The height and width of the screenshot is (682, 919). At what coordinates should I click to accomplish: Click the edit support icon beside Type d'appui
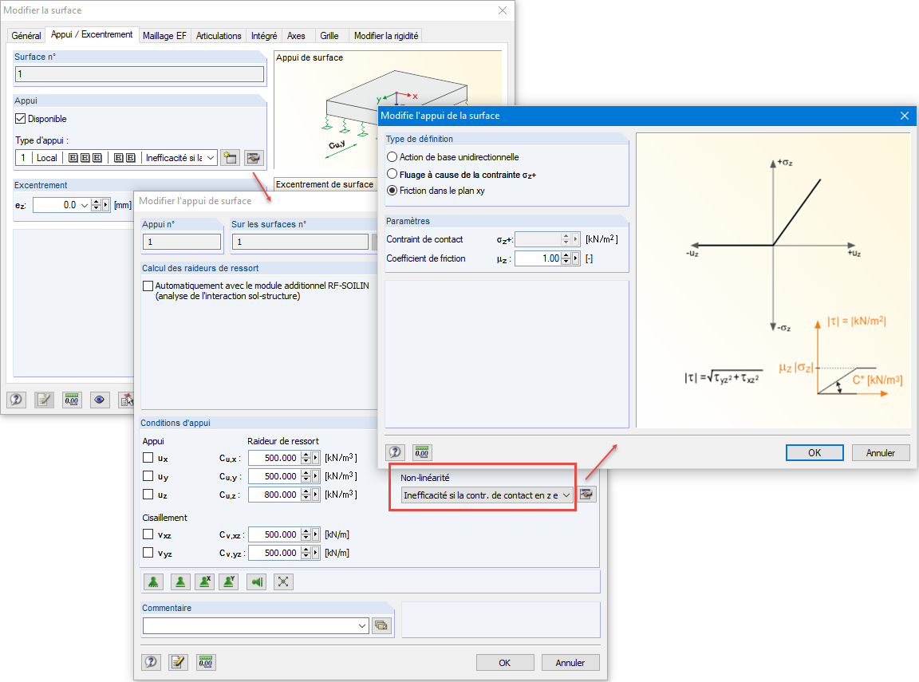point(254,158)
